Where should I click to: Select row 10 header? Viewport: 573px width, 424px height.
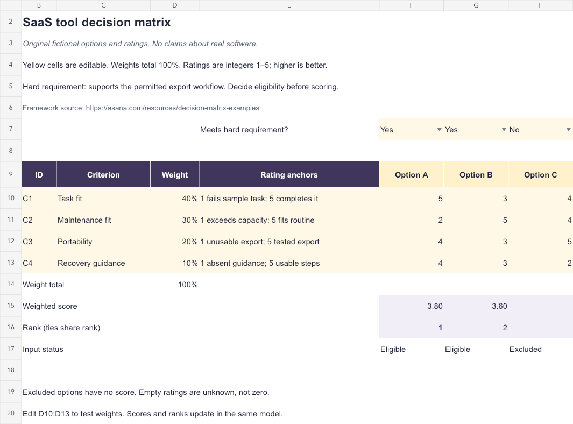pyautogui.click(x=11, y=198)
